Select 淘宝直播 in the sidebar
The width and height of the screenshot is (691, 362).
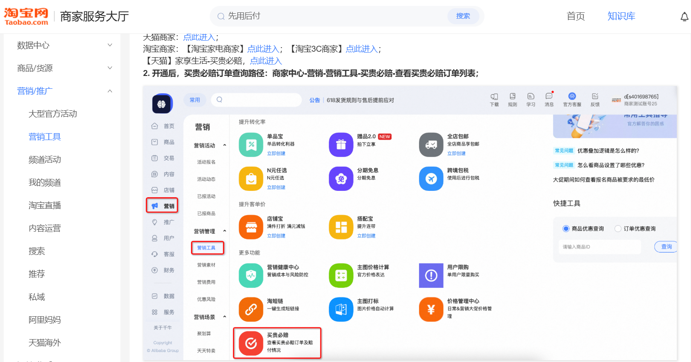45,205
